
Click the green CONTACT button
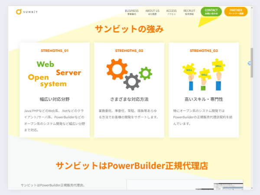click(211, 12)
